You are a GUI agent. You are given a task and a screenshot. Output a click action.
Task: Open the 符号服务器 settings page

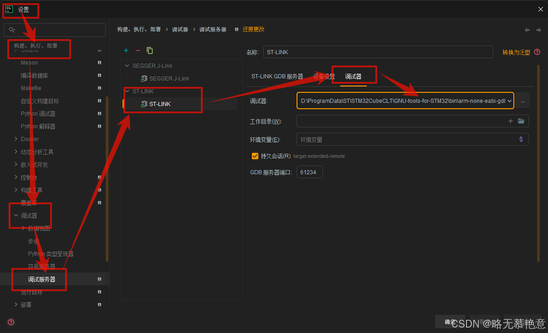pyautogui.click(x=41, y=267)
